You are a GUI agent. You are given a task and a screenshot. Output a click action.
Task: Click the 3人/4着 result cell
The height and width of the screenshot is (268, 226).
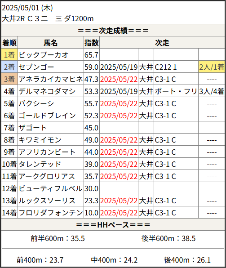coord(212,91)
